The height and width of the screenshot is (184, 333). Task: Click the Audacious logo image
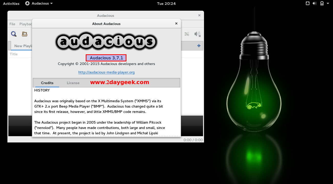coord(106,42)
